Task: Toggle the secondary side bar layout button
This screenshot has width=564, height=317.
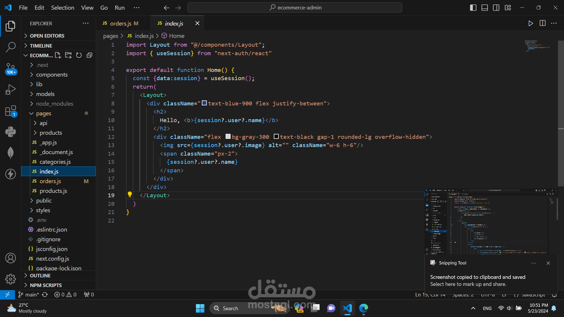Action: pyautogui.click(x=496, y=8)
